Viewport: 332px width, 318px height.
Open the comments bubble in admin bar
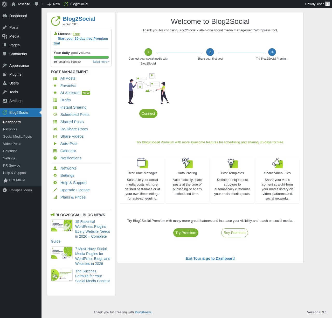coord(37,4)
